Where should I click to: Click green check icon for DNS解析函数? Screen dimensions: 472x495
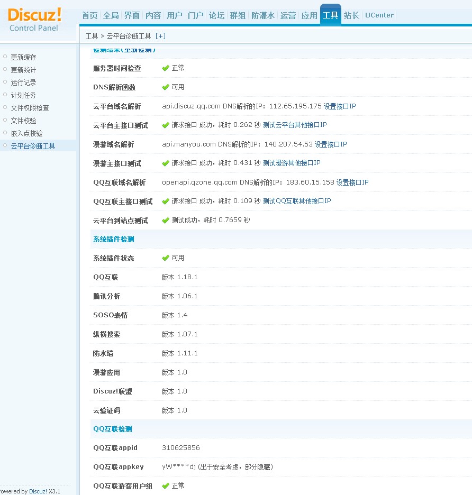(x=166, y=87)
